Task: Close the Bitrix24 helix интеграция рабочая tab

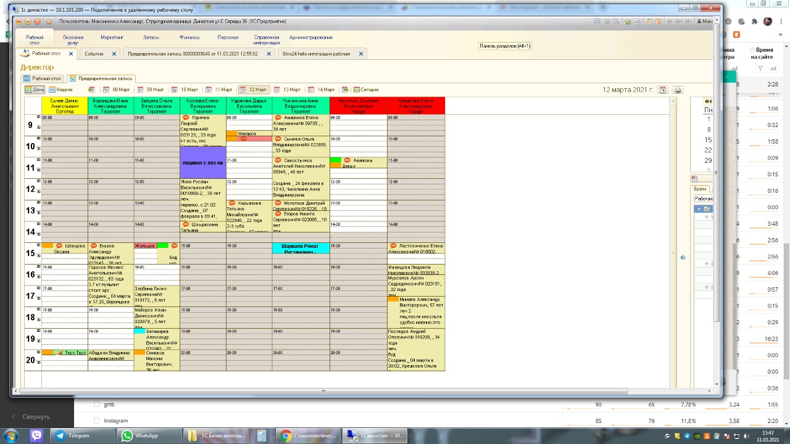Action: tap(361, 54)
